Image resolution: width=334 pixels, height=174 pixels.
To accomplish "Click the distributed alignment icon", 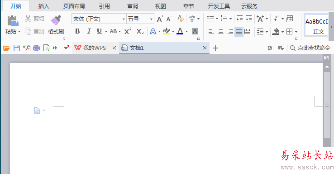I will tap(248, 32).
